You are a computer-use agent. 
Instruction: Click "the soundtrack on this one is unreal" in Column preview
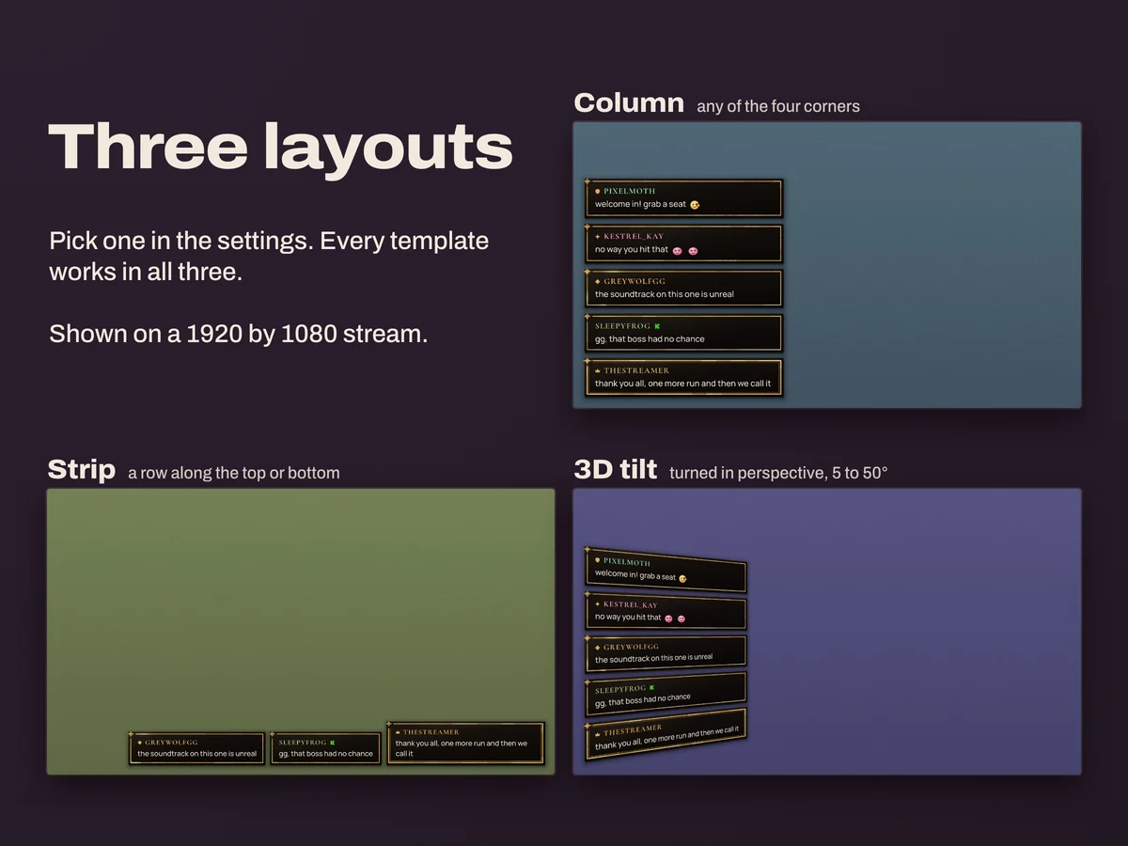pos(665,294)
